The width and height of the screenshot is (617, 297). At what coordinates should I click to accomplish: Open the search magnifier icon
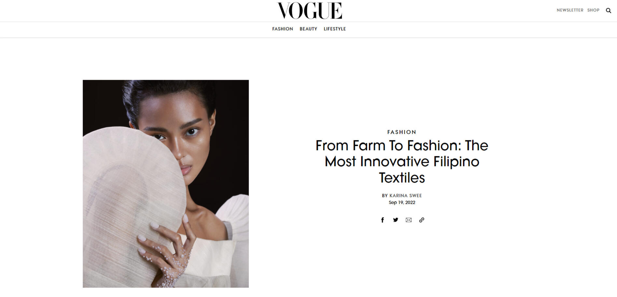[x=608, y=10]
